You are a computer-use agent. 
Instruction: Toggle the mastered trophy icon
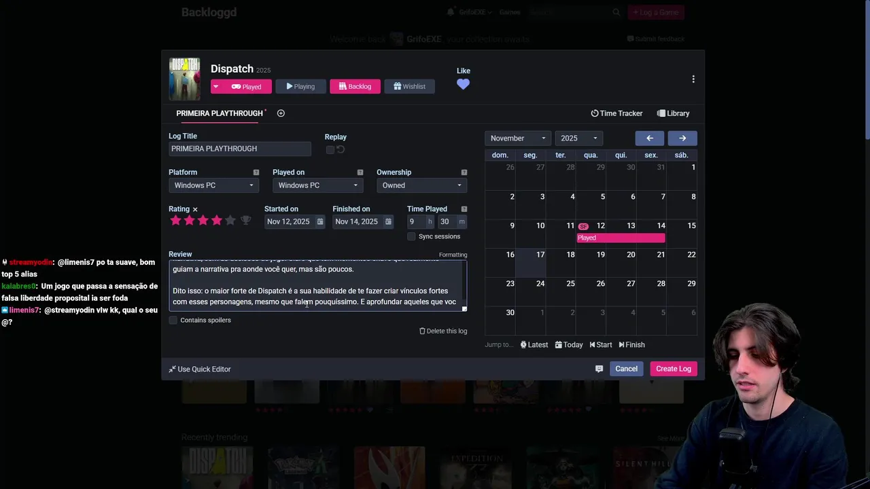[246, 221]
